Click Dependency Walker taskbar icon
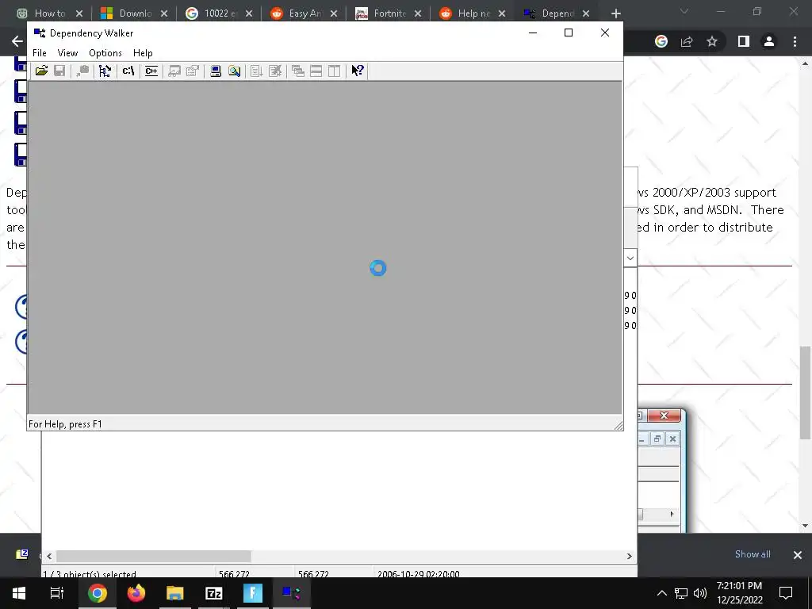The height and width of the screenshot is (609, 812). click(x=292, y=593)
